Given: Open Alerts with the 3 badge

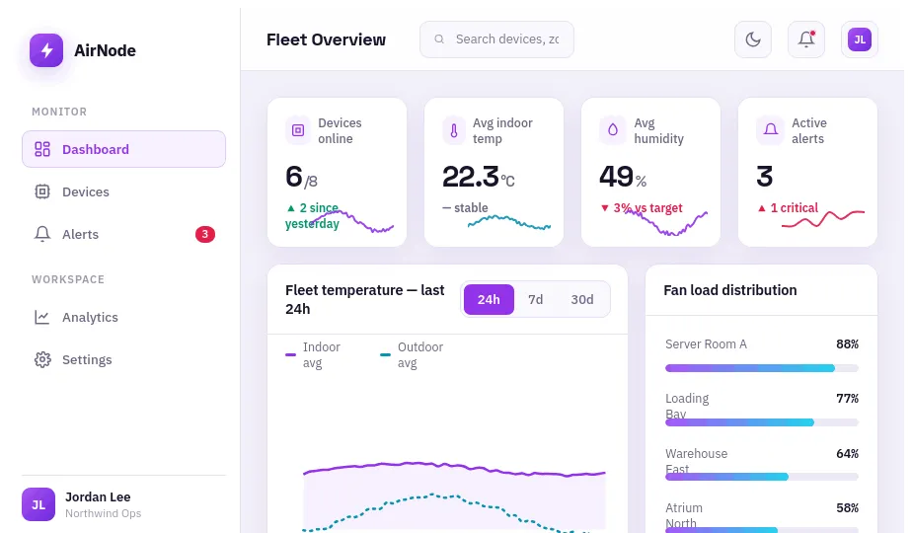Looking at the screenshot, I should click(124, 234).
